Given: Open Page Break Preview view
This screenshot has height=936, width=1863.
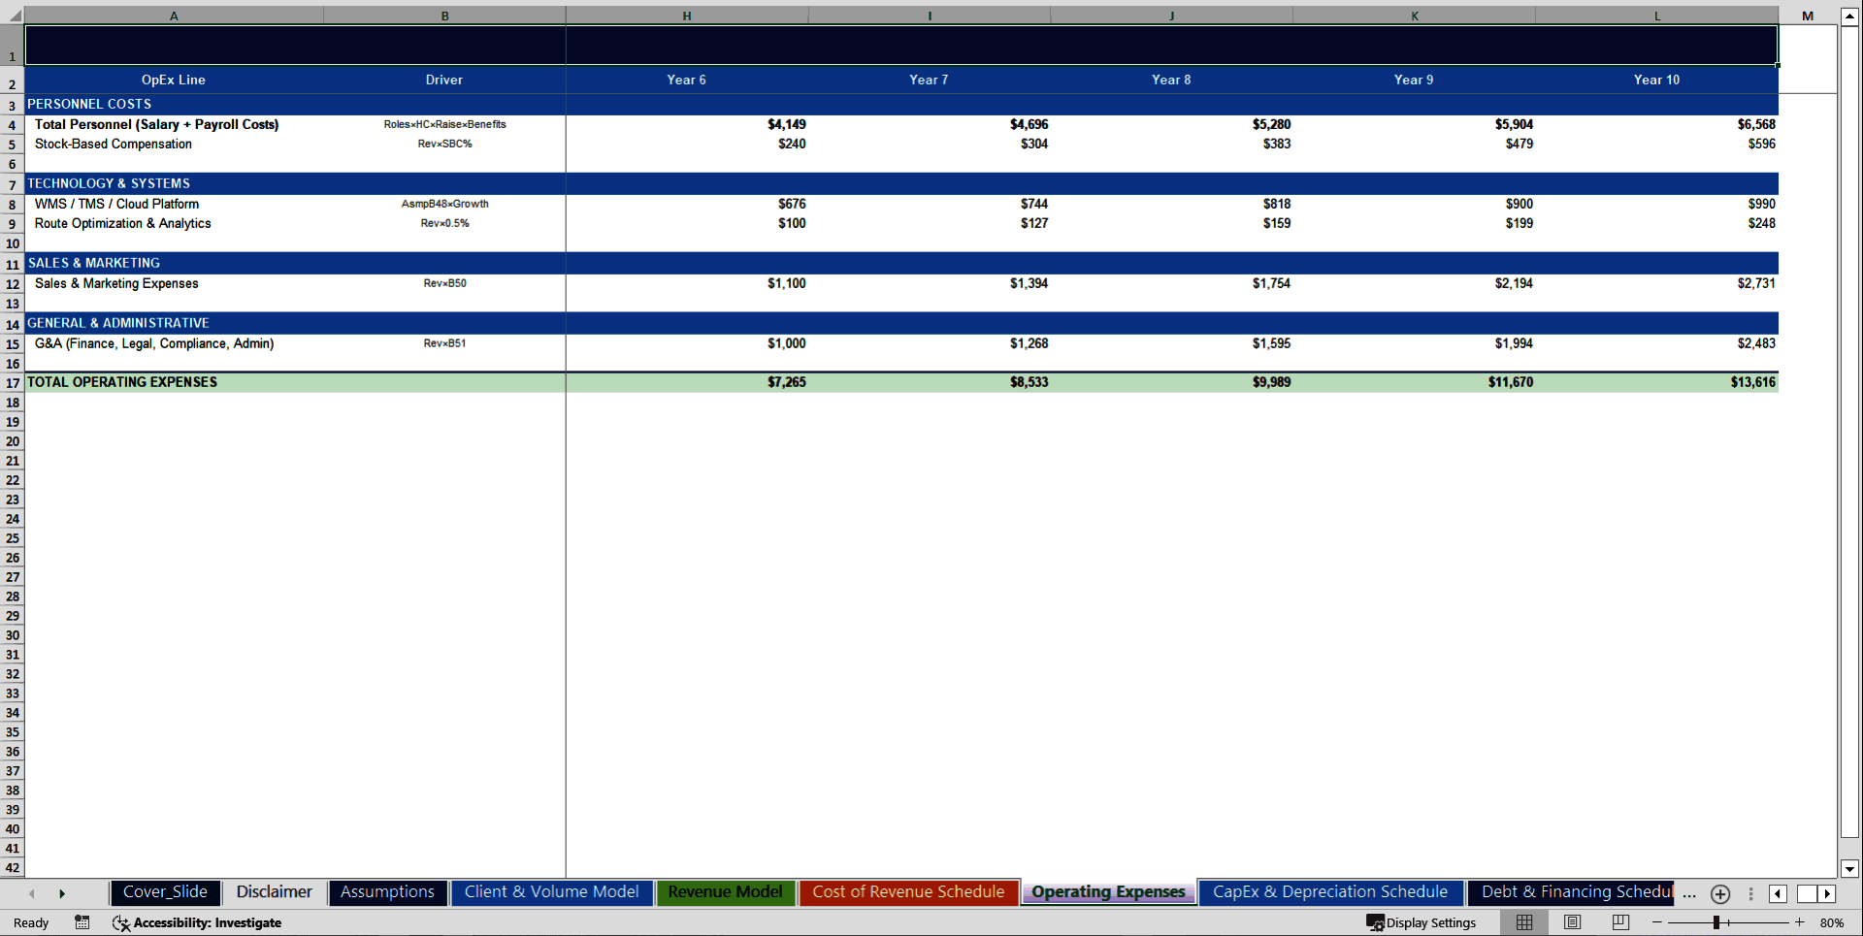Looking at the screenshot, I should pos(1618,922).
